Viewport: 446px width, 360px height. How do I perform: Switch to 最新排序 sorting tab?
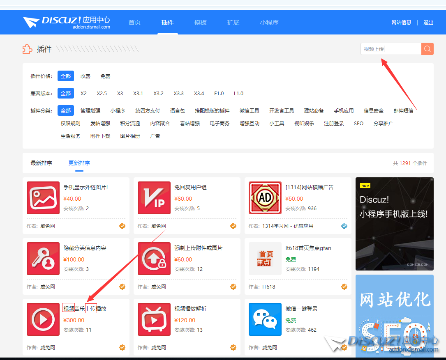(41, 163)
